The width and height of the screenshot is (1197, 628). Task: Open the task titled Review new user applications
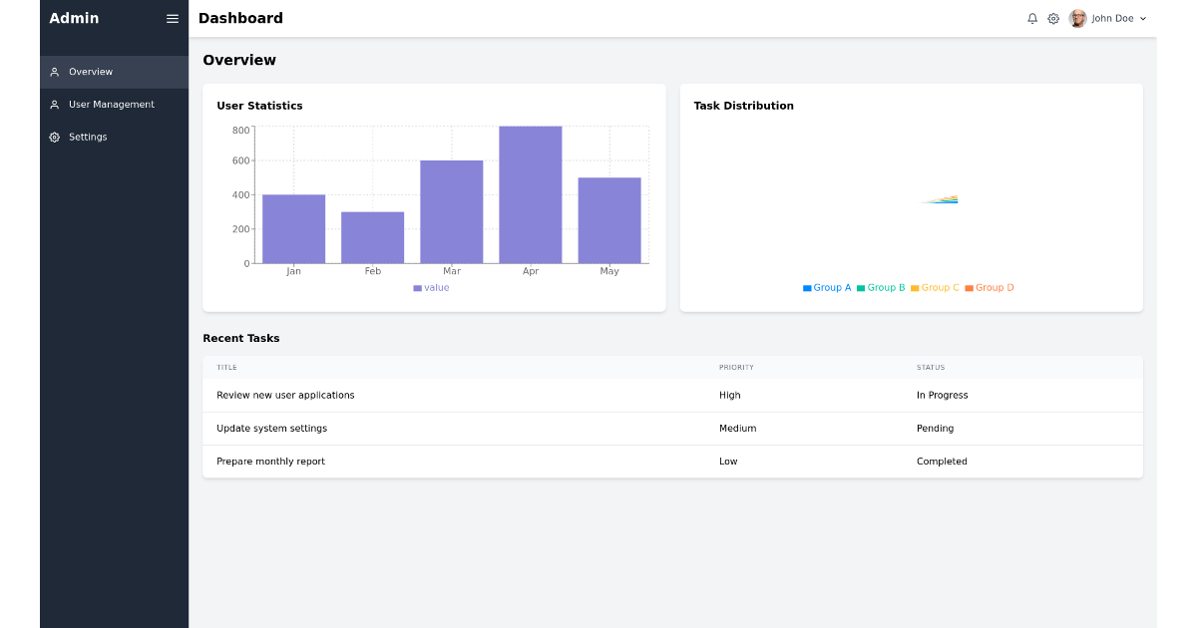point(286,395)
